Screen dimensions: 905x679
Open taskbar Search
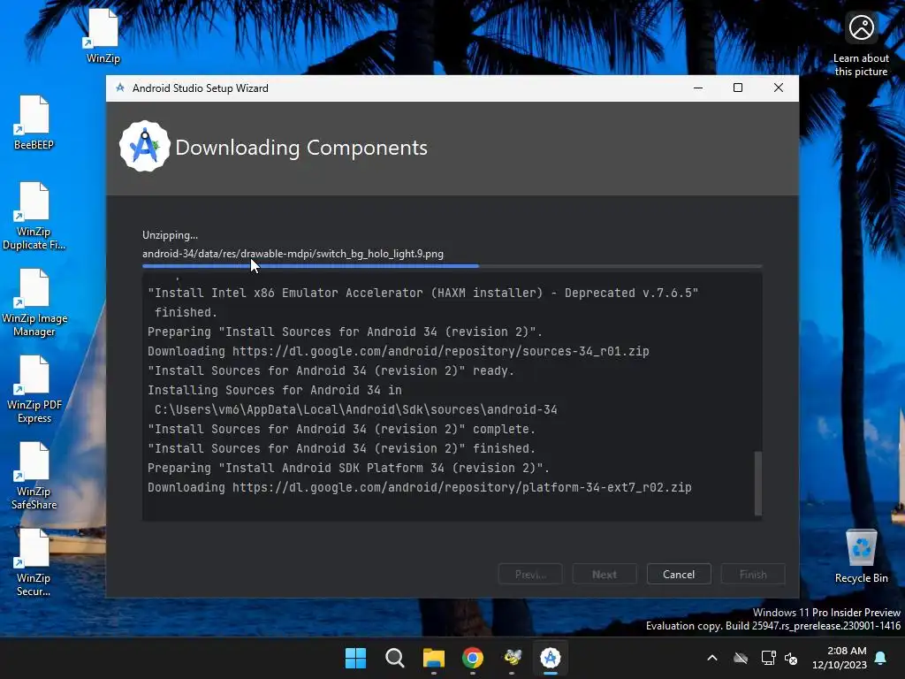[395, 658]
